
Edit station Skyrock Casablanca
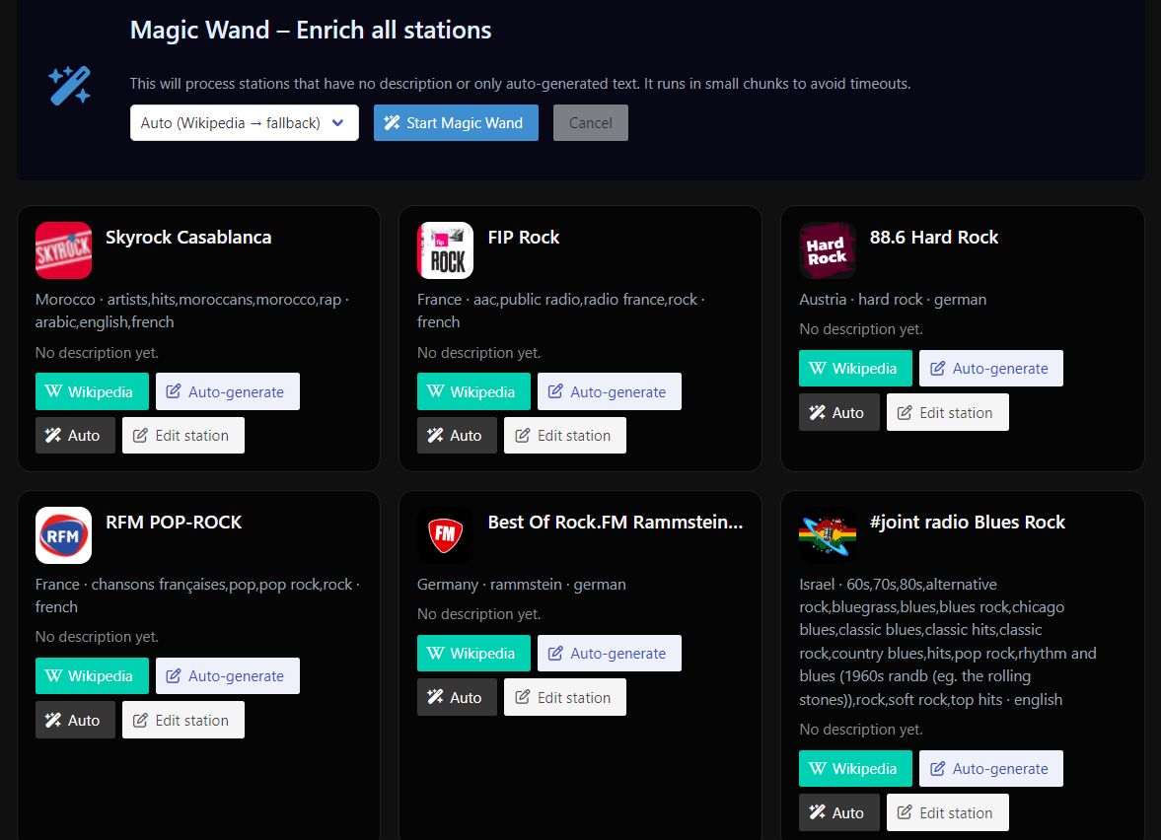(x=182, y=435)
